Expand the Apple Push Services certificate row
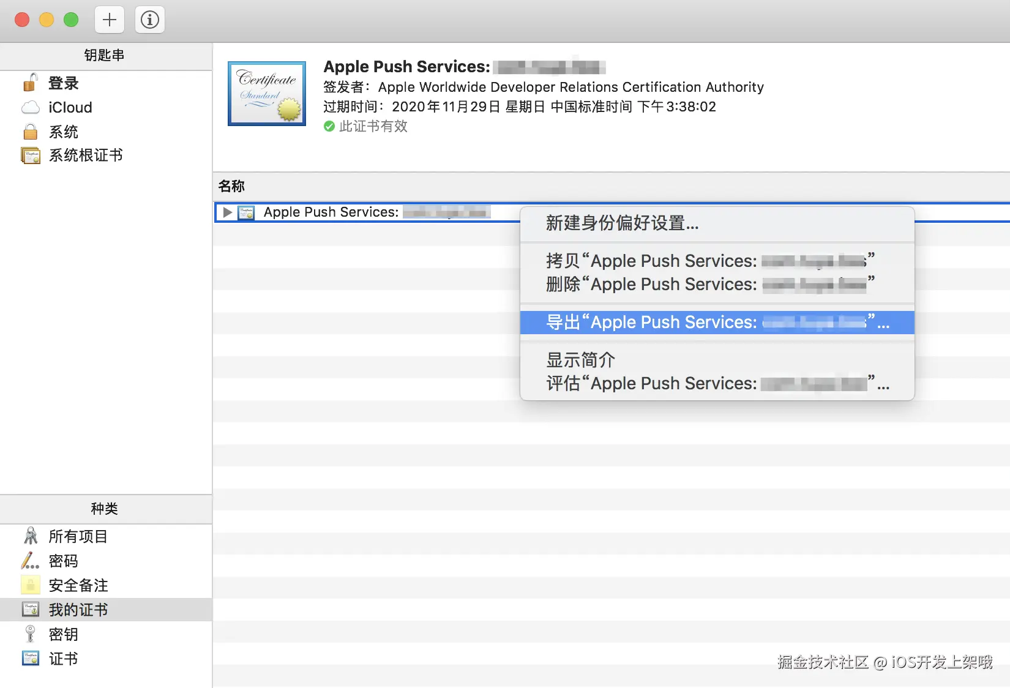This screenshot has width=1010, height=688. tap(228, 212)
